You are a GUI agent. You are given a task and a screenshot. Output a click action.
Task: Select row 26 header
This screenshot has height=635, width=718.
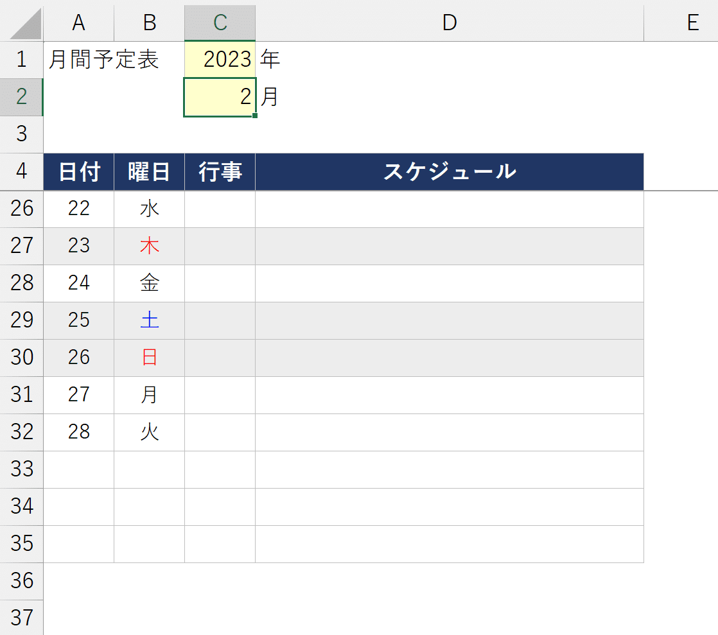[22, 209]
